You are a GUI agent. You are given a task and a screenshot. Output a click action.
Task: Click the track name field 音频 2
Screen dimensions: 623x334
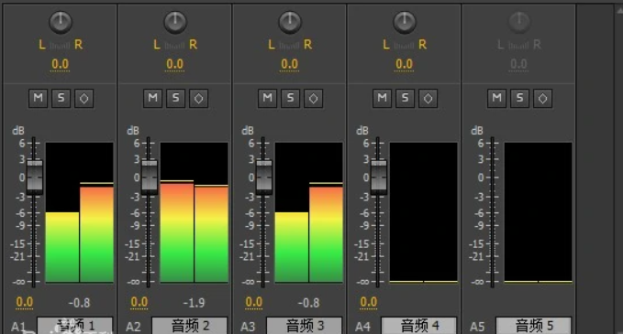point(190,326)
